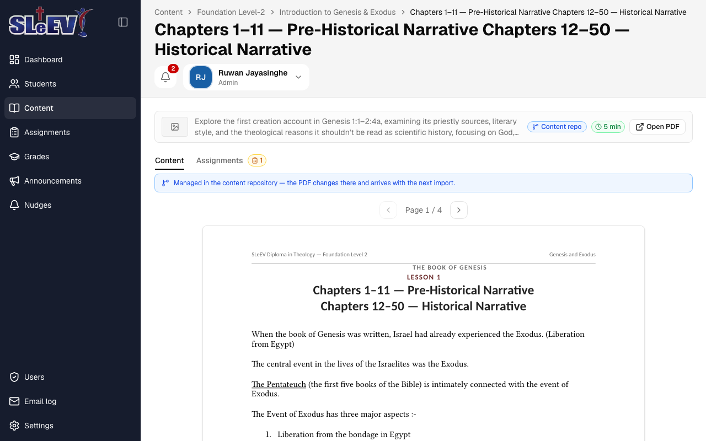Click the Users shield icon

pyautogui.click(x=14, y=377)
